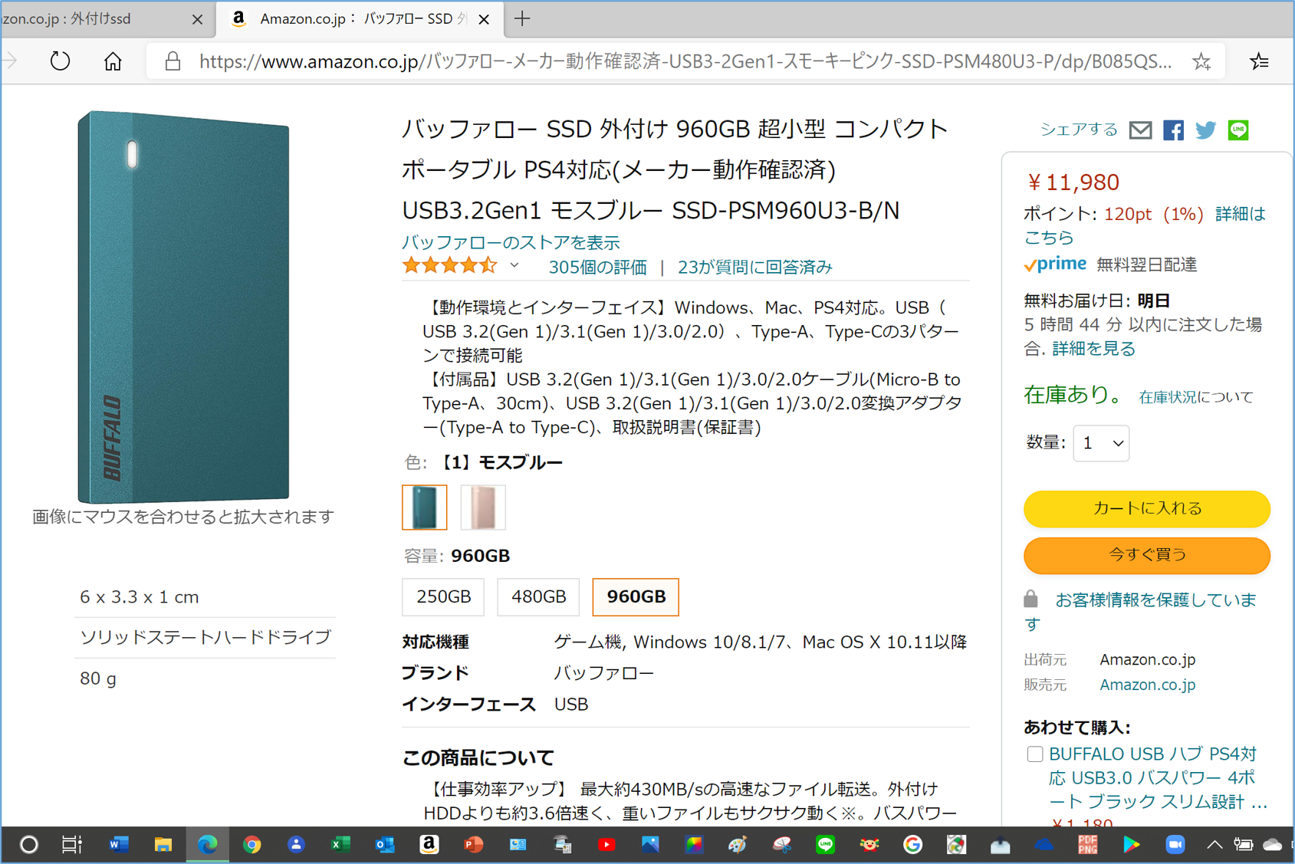This screenshot has height=864, width=1295.
Task: Open the battery status tray icon
Action: pyautogui.click(x=1243, y=845)
